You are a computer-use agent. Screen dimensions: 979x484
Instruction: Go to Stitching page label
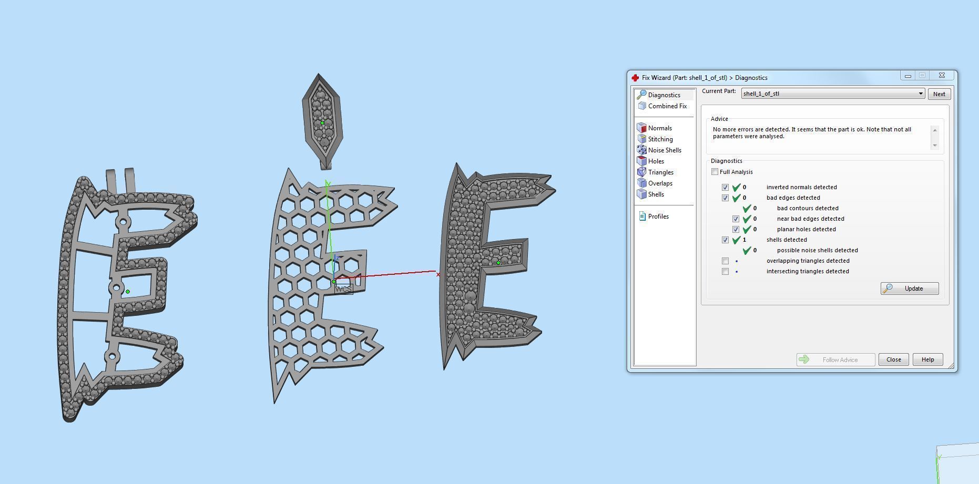pyautogui.click(x=660, y=139)
